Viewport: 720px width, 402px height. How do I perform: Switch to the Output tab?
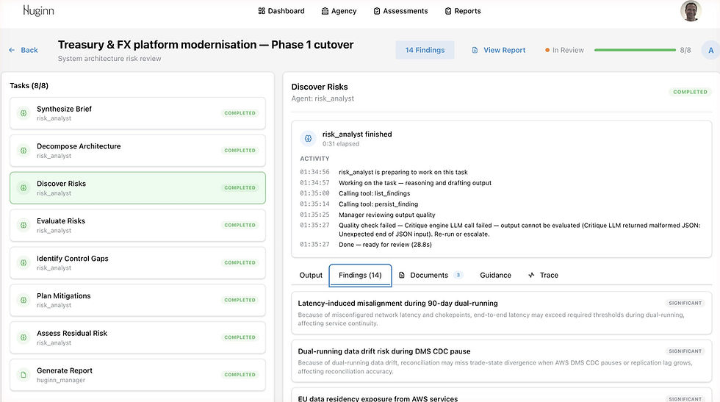(x=311, y=275)
